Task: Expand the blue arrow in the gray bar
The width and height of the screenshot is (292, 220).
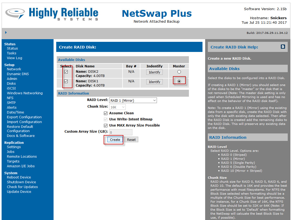Action: coord(6,32)
